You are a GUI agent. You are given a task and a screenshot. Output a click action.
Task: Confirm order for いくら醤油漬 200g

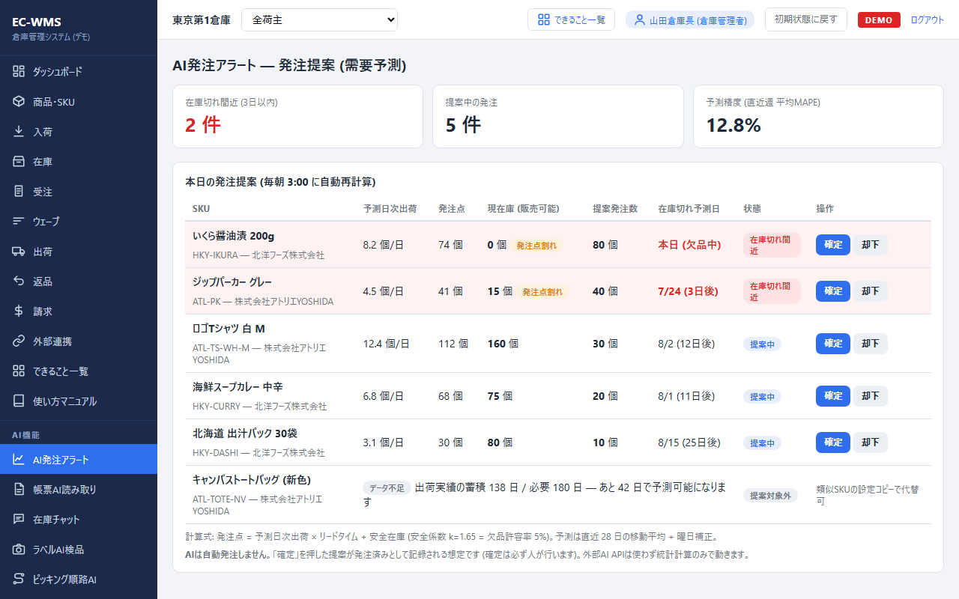833,245
